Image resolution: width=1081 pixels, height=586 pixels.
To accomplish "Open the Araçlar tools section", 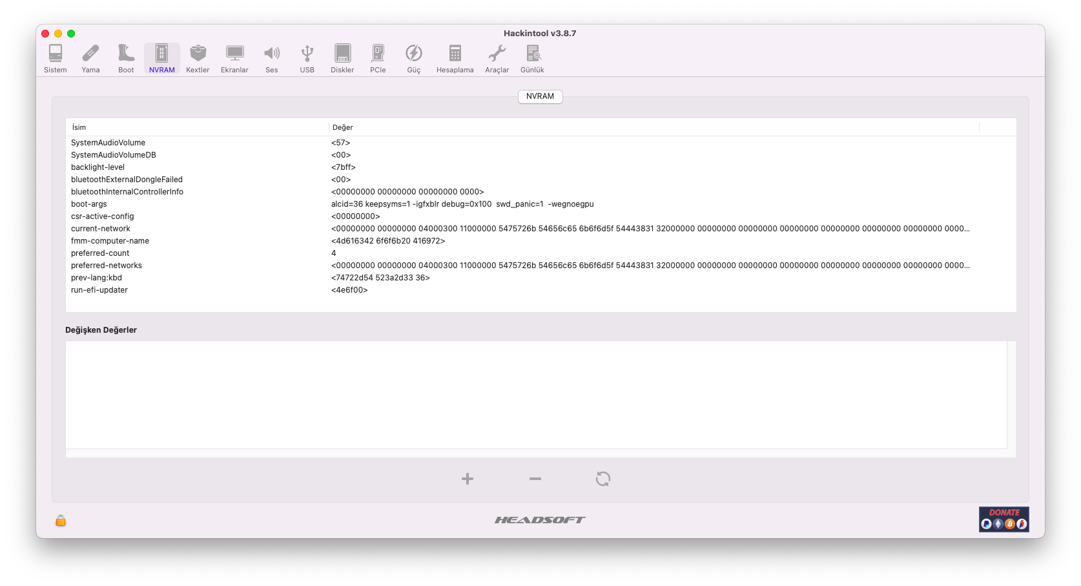I will (497, 58).
